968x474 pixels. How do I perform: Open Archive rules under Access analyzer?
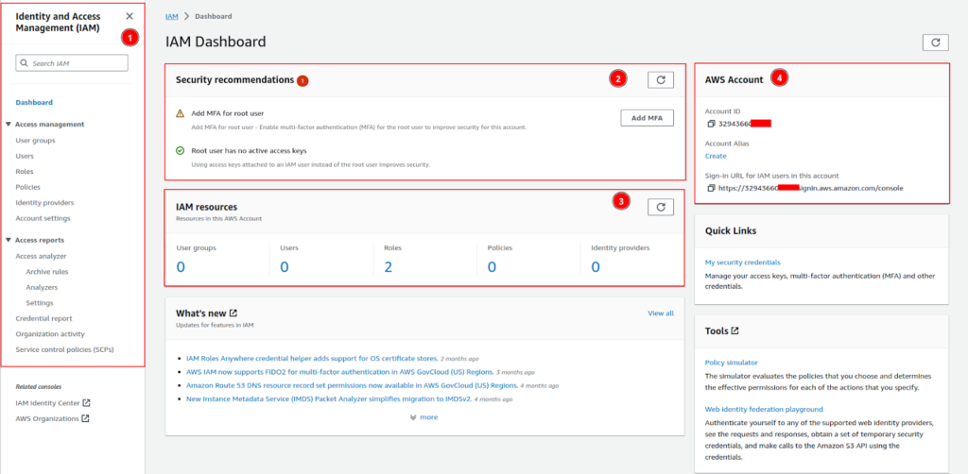[x=47, y=272]
